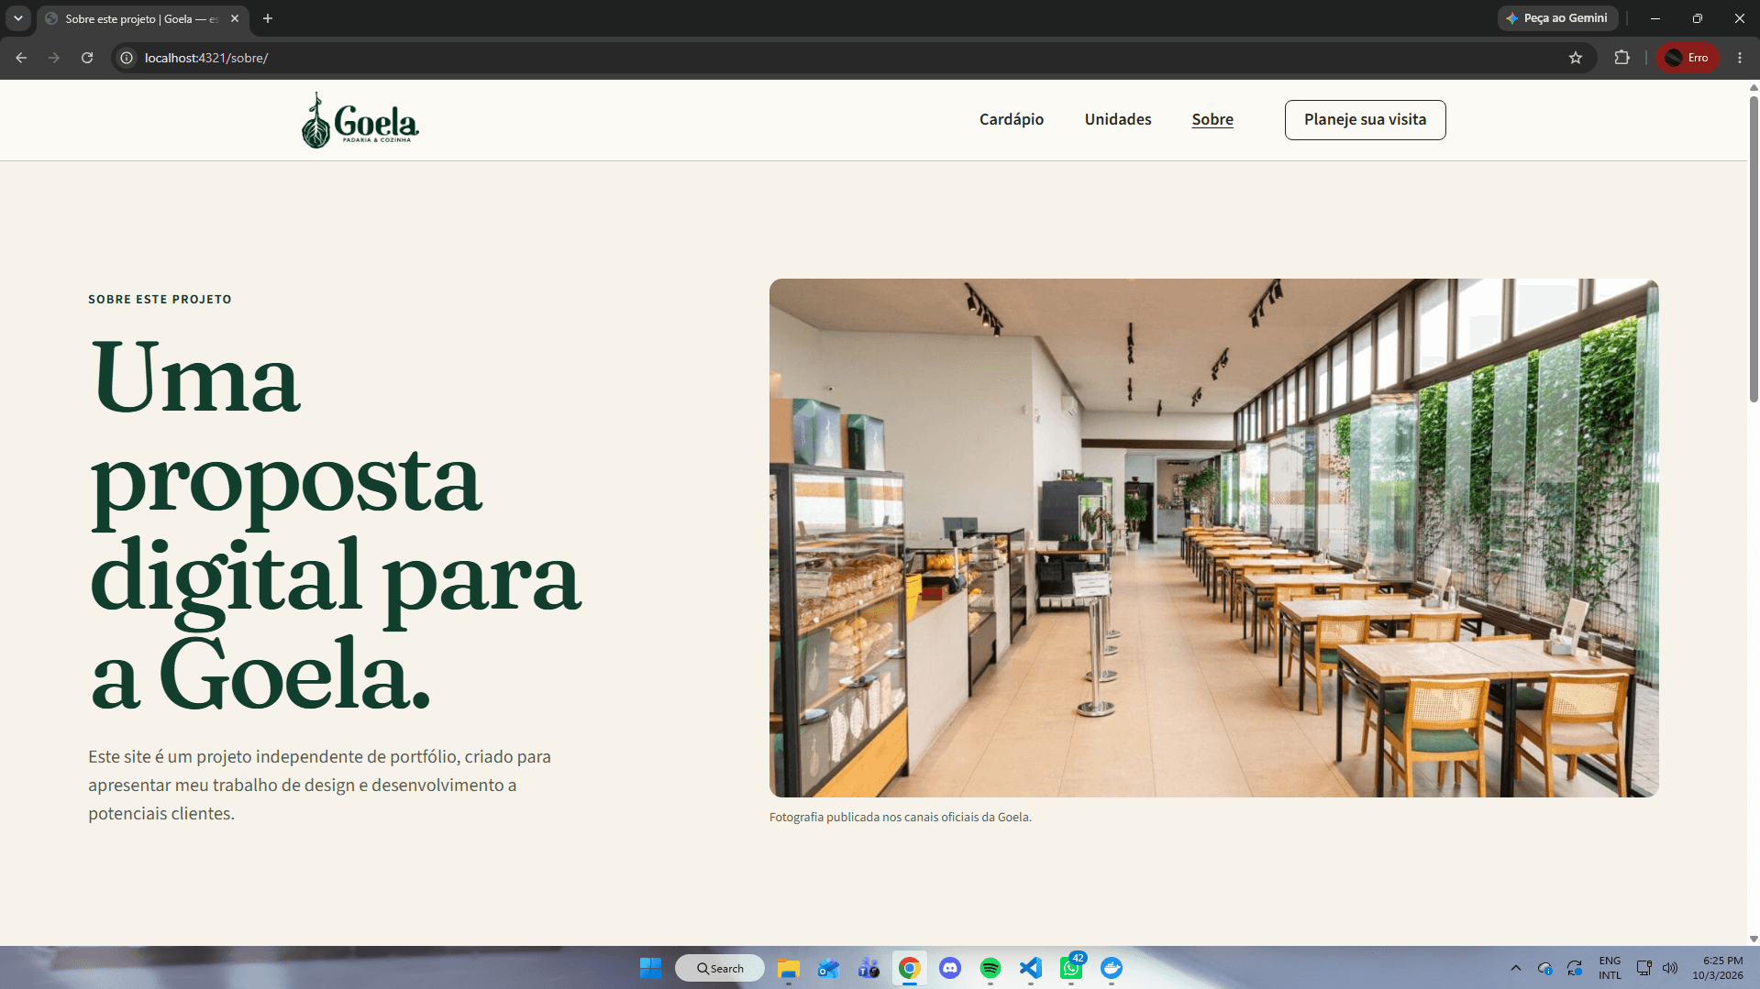Click the volume icon in system tray
Viewport: 1760px width, 989px height.
1670,968
